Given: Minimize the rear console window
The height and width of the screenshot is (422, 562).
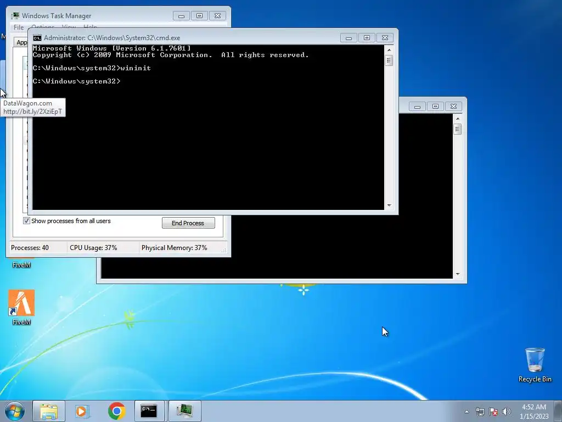Looking at the screenshot, I should pos(417,107).
